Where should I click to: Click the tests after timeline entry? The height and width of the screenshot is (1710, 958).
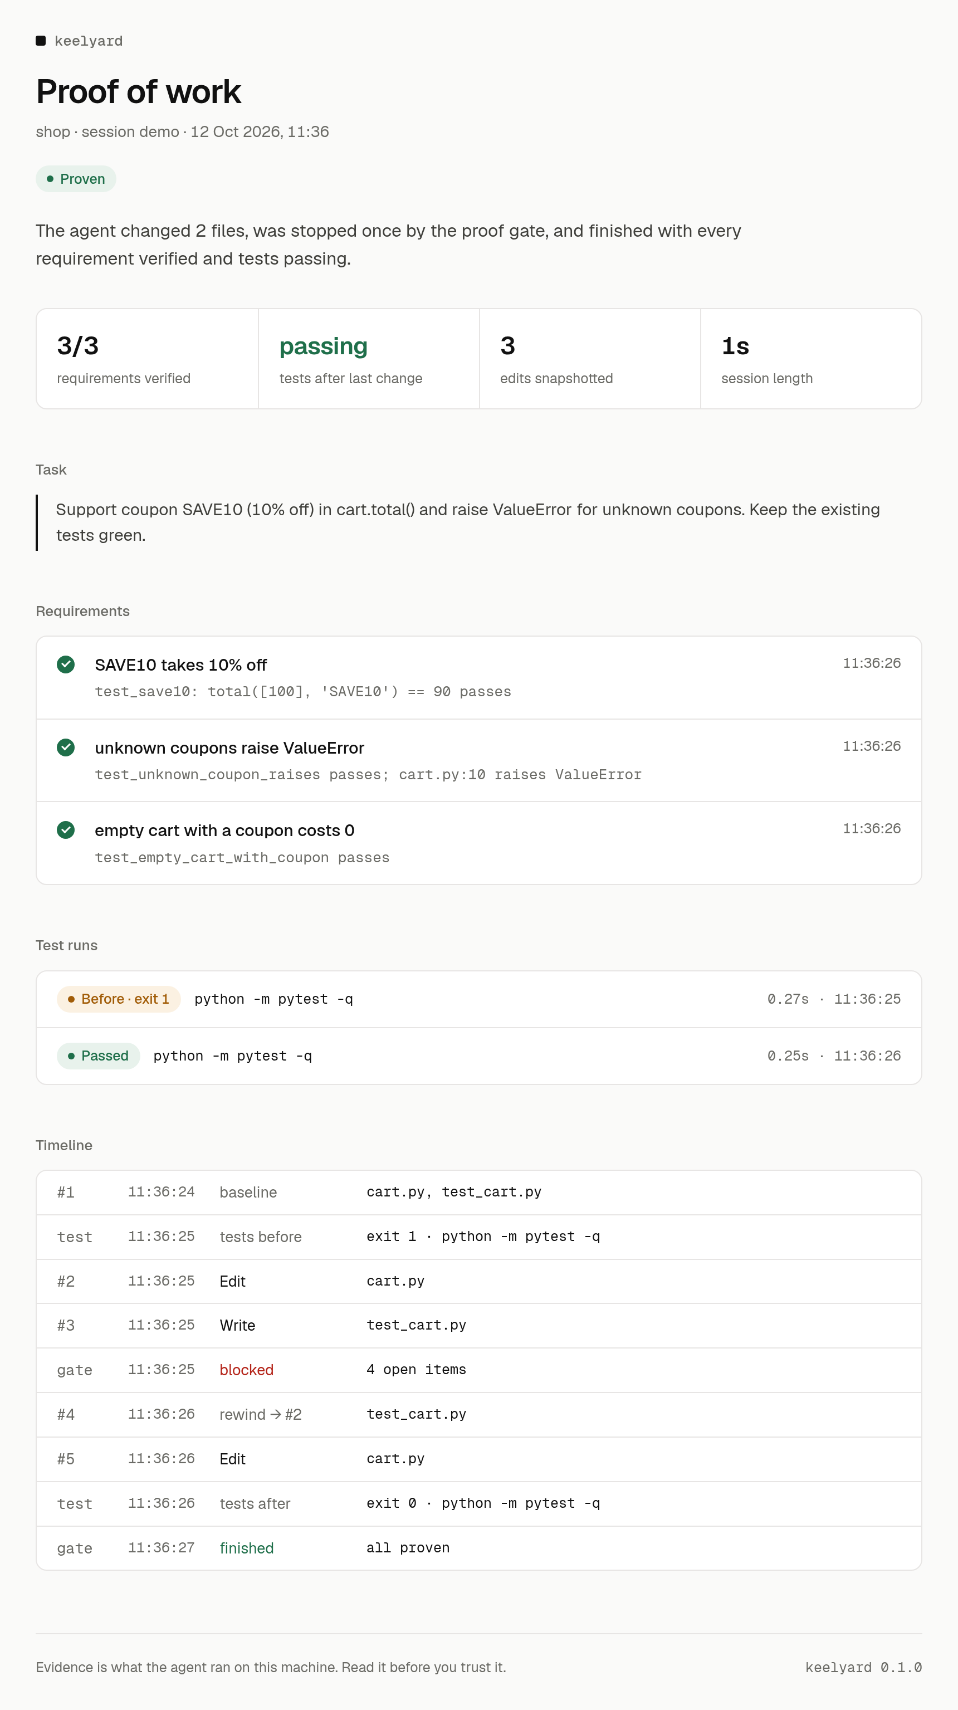pyautogui.click(x=478, y=1503)
